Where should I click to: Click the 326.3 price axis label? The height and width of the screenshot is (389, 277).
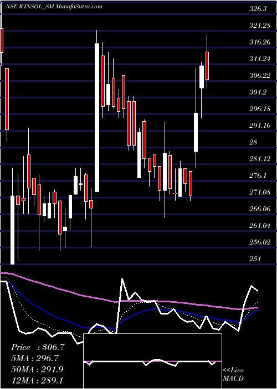(258, 9)
